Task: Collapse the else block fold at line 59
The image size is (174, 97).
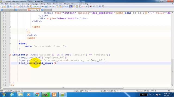Action: tap(10, 44)
